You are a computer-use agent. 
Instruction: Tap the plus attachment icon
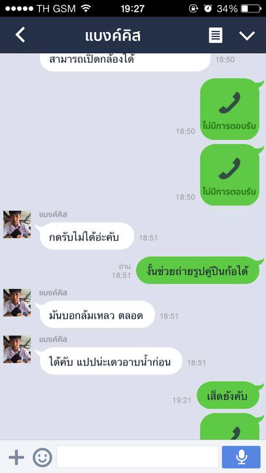tap(16, 457)
